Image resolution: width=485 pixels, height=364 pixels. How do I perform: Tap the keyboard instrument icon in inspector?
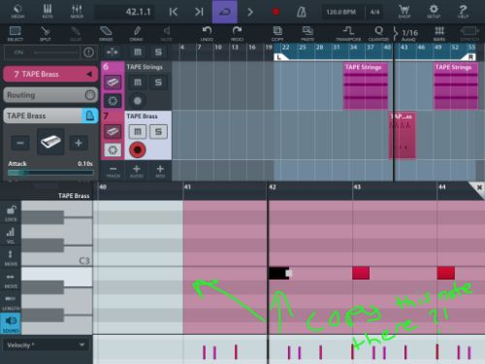pyautogui.click(x=50, y=142)
